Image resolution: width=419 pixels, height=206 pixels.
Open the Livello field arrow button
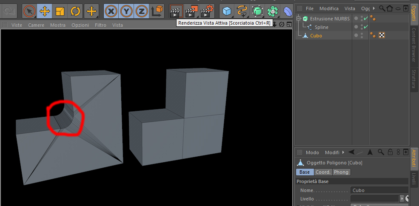(x=402, y=198)
